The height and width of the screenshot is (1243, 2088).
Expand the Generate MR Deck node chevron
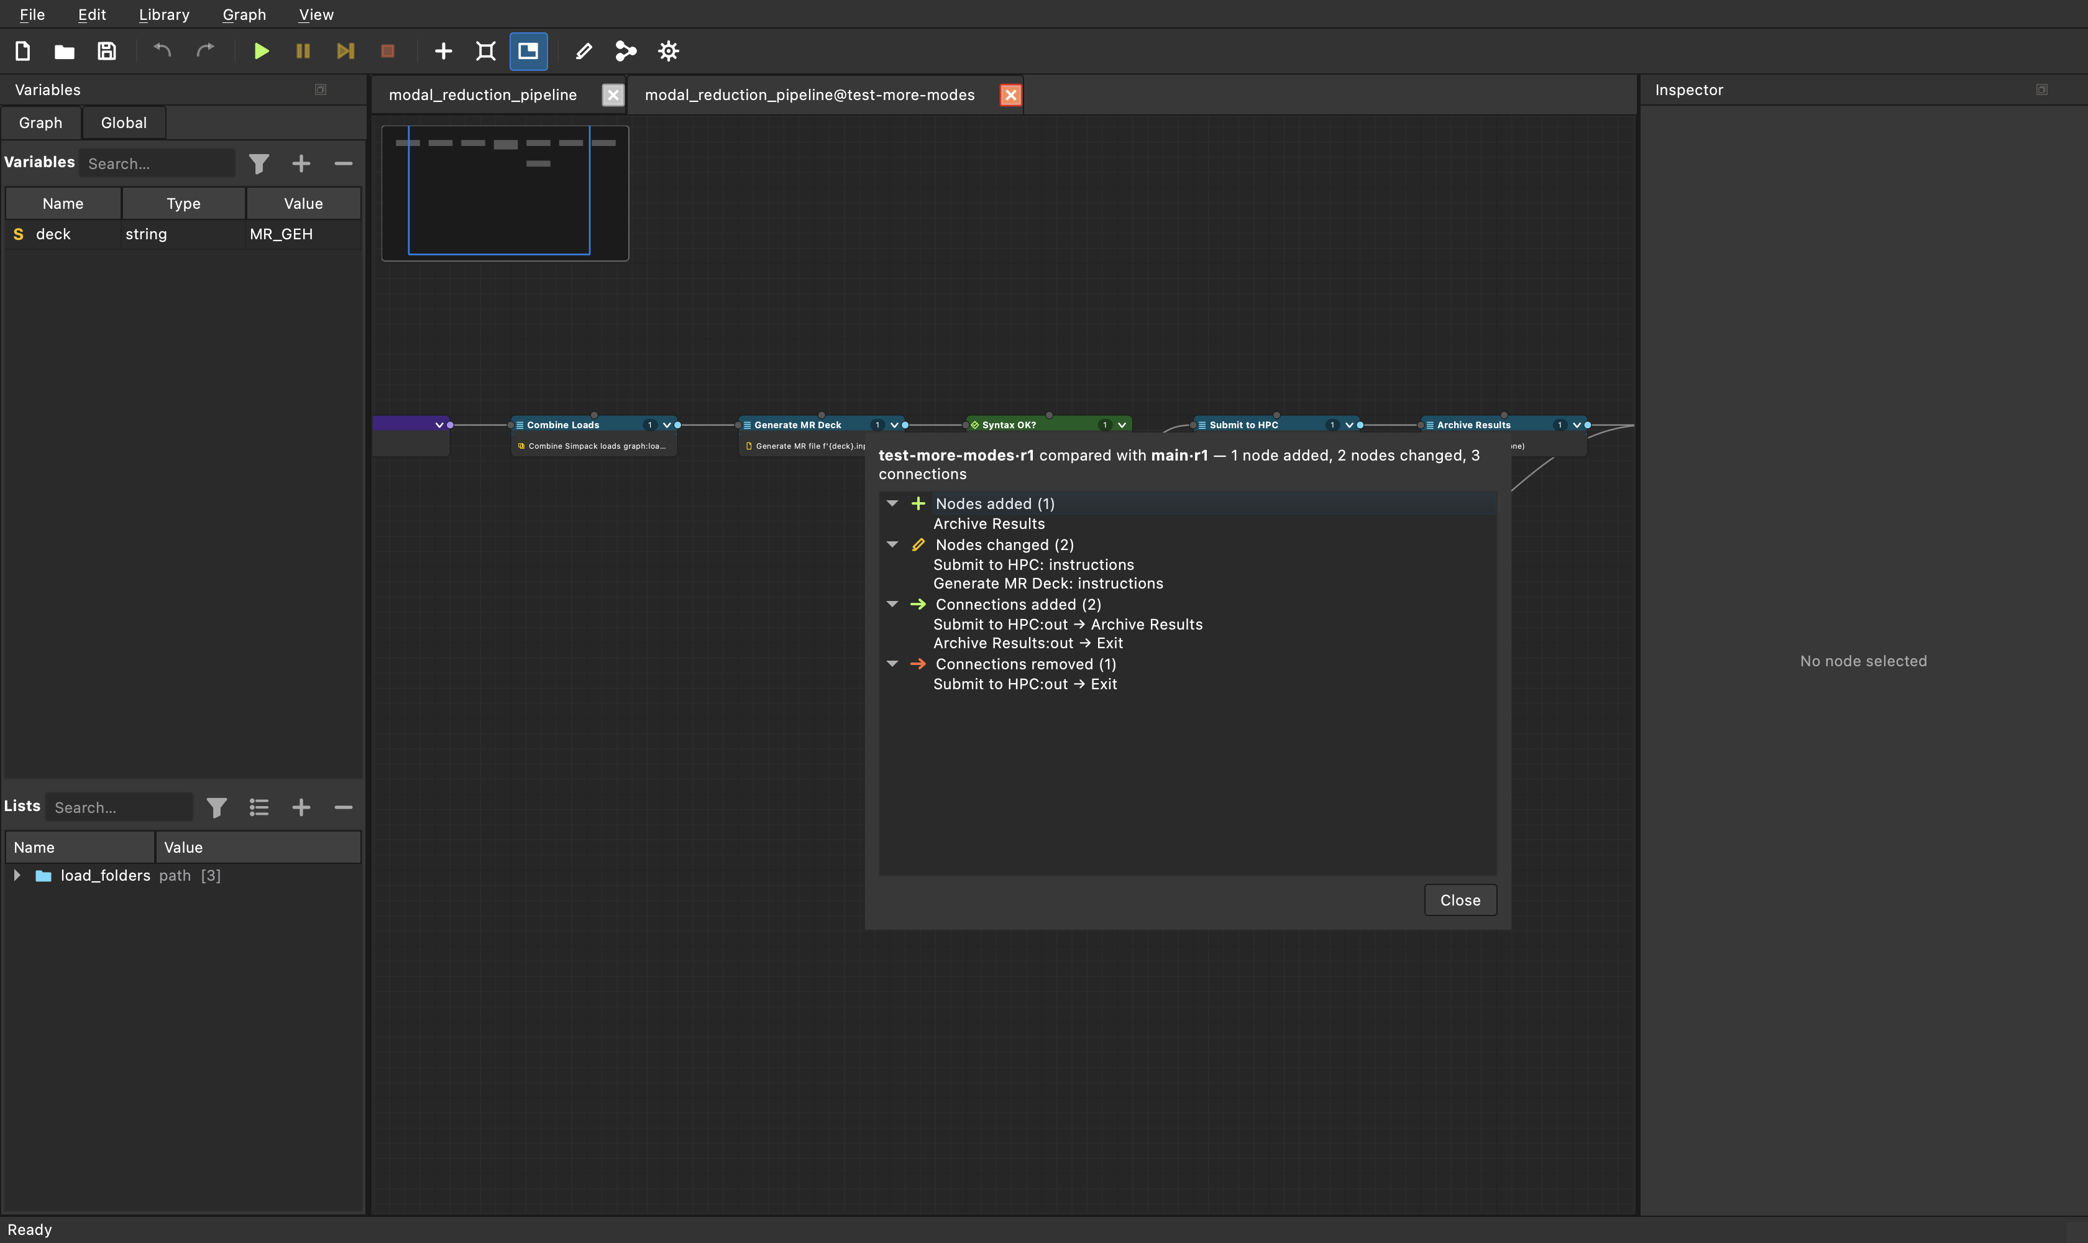coord(894,424)
